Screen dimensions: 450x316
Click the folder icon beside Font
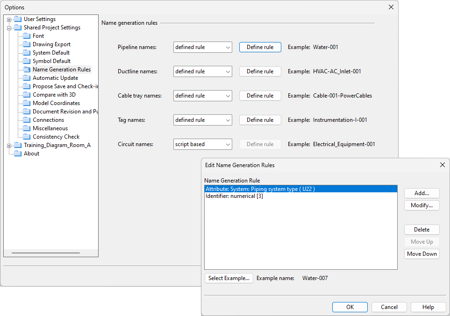coord(27,36)
